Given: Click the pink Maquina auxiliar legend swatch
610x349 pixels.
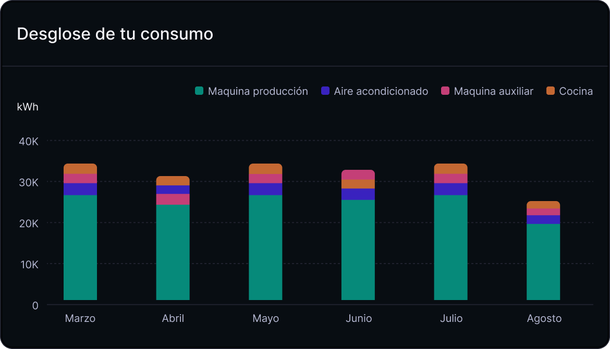Looking at the screenshot, I should tap(445, 91).
